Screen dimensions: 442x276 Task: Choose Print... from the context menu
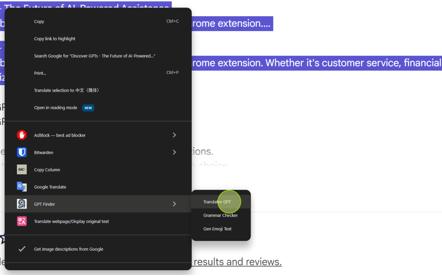pos(98,73)
